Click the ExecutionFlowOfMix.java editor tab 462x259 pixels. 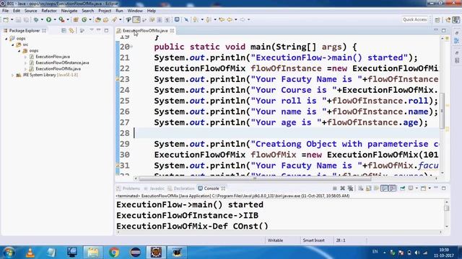pos(145,30)
